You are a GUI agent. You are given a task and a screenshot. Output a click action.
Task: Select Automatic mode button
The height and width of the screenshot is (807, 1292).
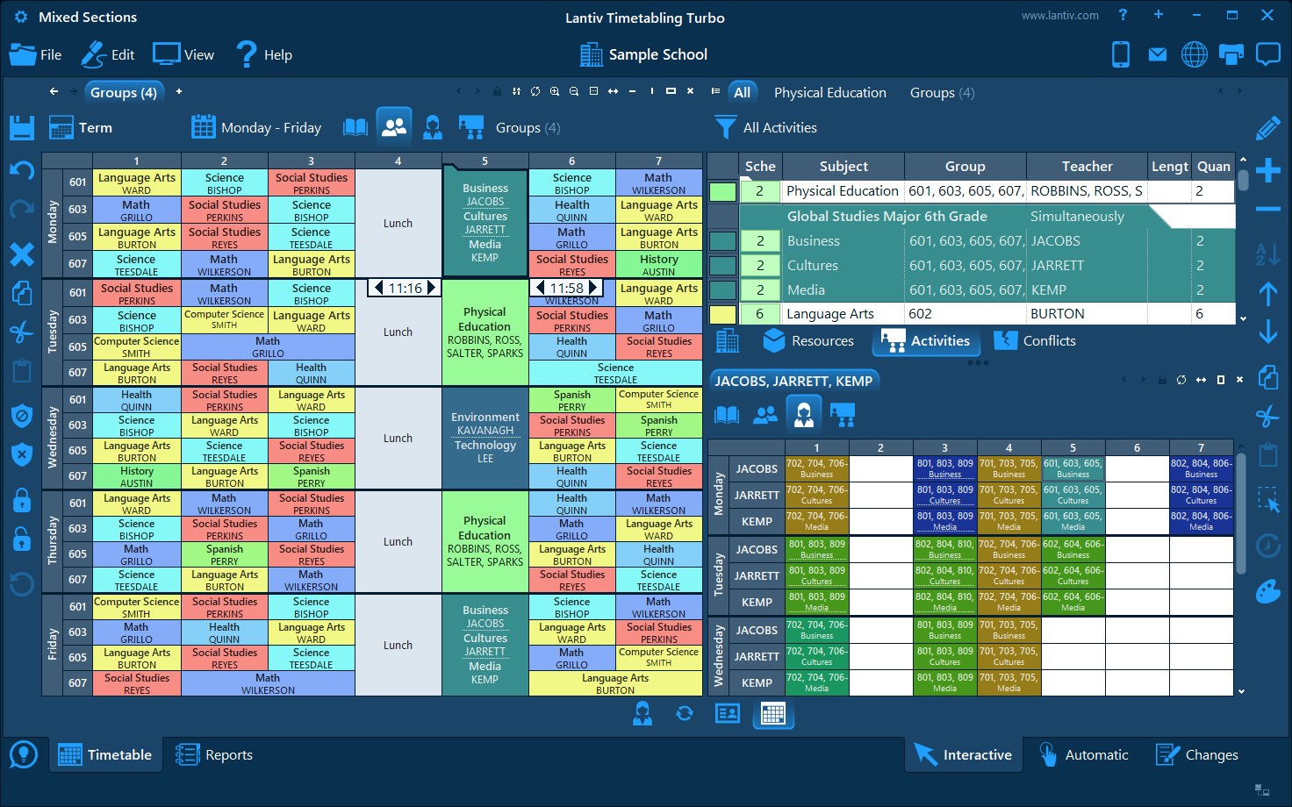pyautogui.click(x=1084, y=754)
